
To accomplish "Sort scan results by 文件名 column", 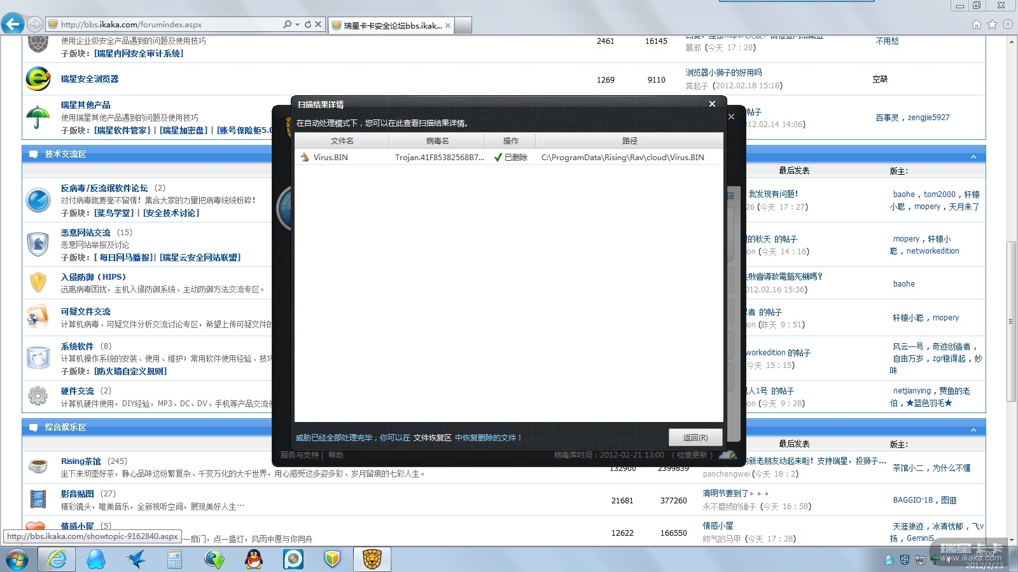I will point(342,140).
